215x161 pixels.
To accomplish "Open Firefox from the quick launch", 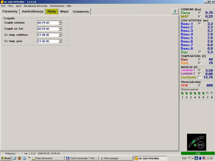I will pyautogui.click(x=19, y=158).
